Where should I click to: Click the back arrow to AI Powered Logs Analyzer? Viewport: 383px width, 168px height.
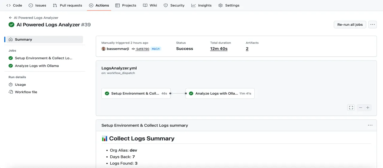(x=10, y=18)
